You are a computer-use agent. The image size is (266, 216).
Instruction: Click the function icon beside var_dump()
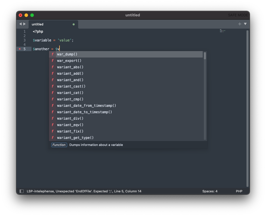[53, 54]
